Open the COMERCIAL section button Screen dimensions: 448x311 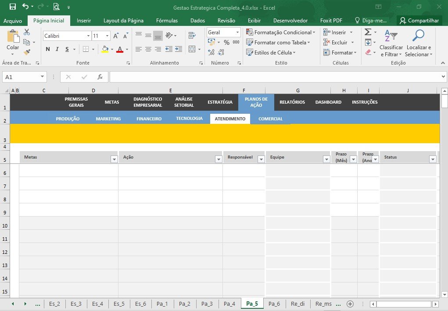270,119
